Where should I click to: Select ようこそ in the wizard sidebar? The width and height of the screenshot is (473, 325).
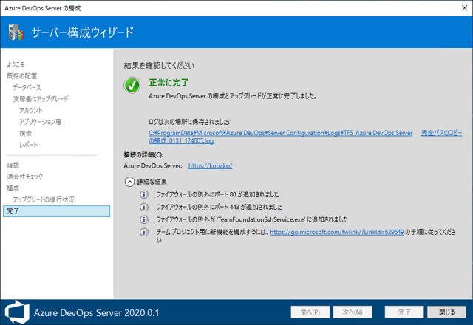(16, 64)
